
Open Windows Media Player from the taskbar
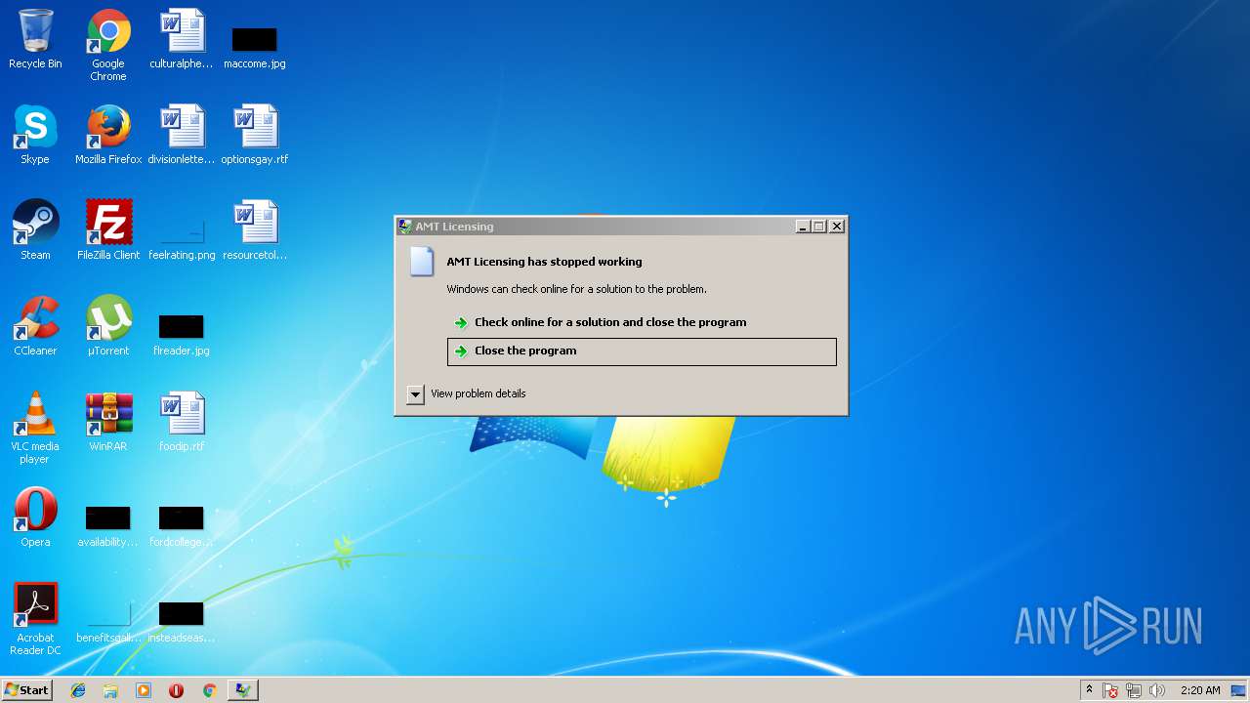[144, 690]
